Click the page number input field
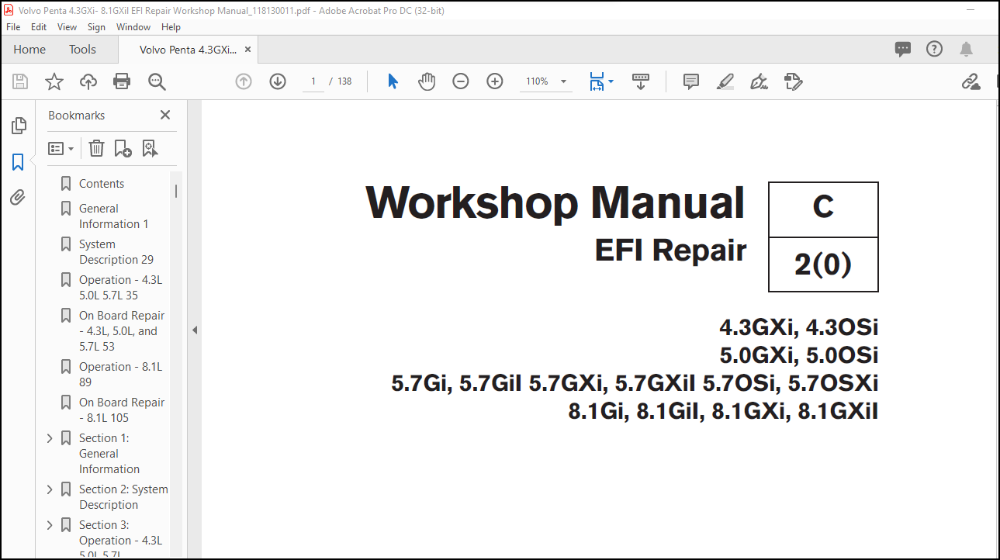 tap(313, 81)
